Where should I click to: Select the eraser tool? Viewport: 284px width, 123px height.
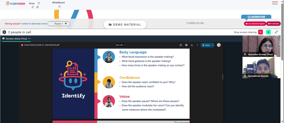(37, 7)
